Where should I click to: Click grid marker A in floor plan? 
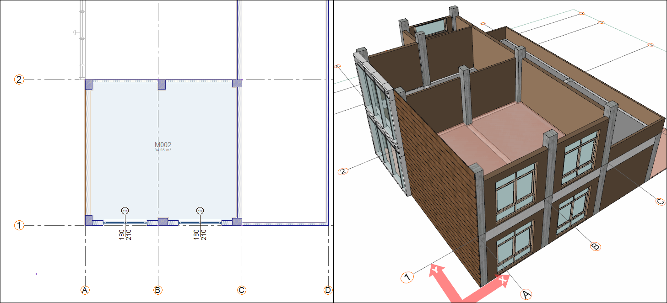(85, 290)
